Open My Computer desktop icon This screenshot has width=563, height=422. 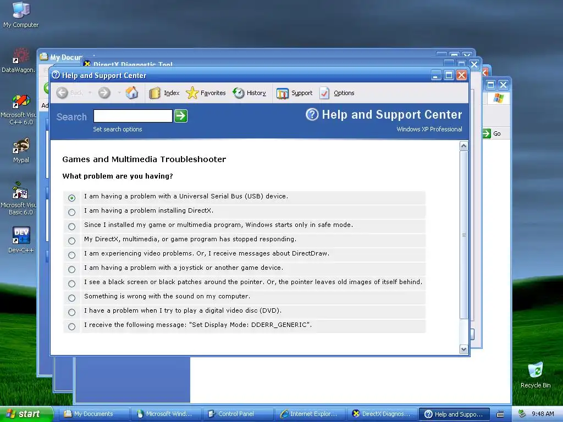point(21,15)
